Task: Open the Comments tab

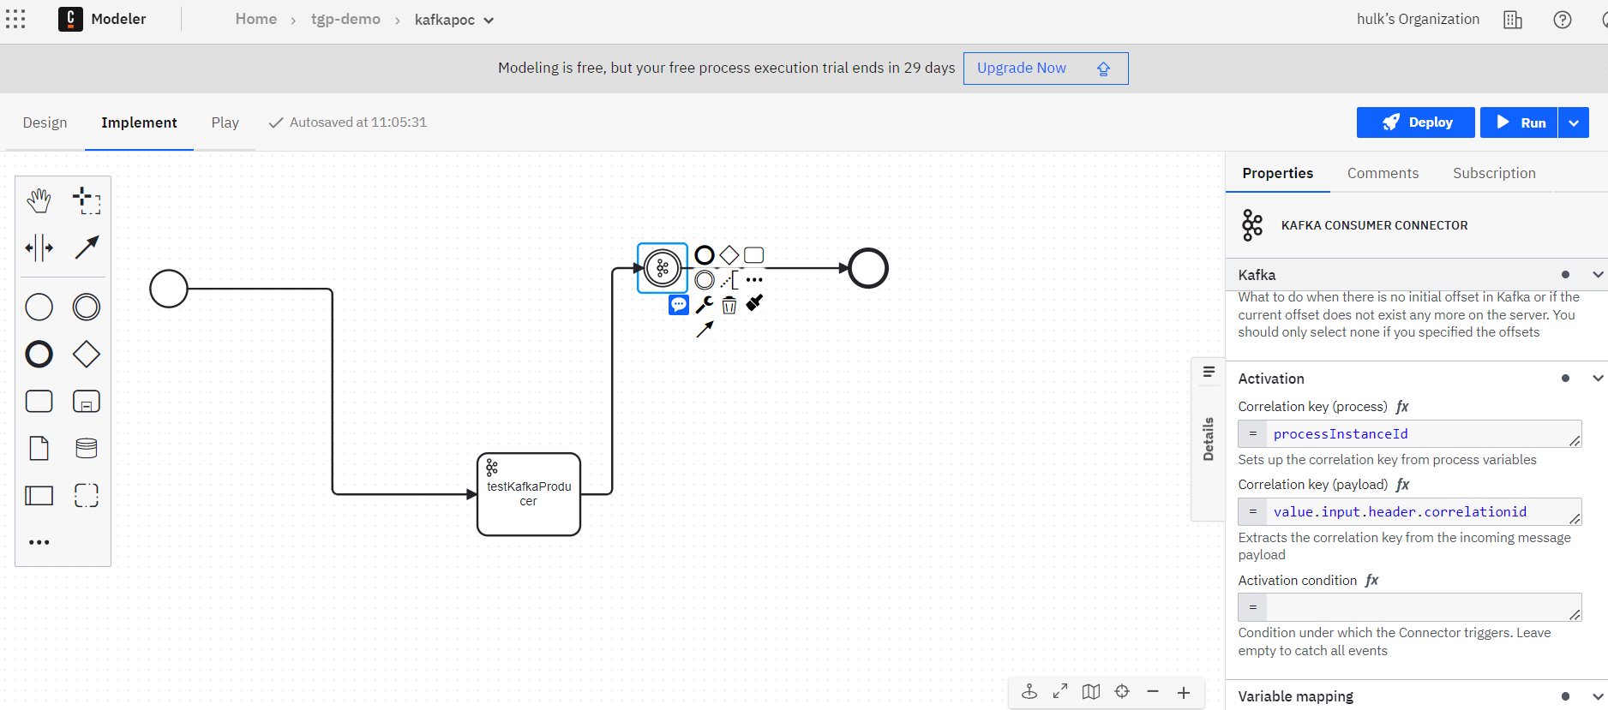Action: [1383, 173]
